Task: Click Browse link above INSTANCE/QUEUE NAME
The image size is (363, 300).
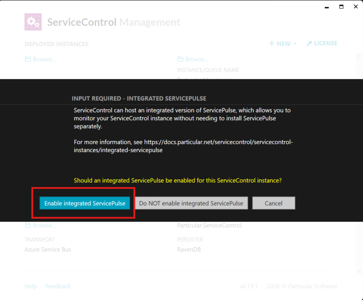Action: coord(197,59)
